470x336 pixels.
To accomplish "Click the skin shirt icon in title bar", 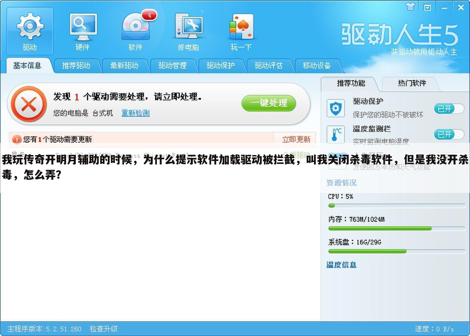I will [x=410, y=7].
